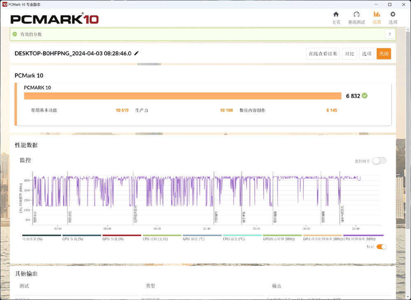Screen dimensions: 411x300
Task: Open the 结果 results chart icon
Action: (376, 15)
